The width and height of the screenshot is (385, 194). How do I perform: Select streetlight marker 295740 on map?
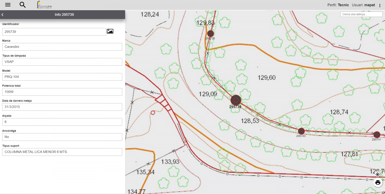301,131
